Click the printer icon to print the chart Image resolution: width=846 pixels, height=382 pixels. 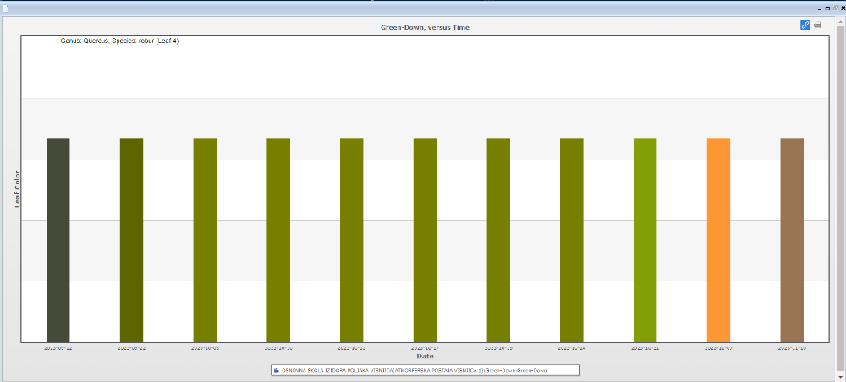817,25
